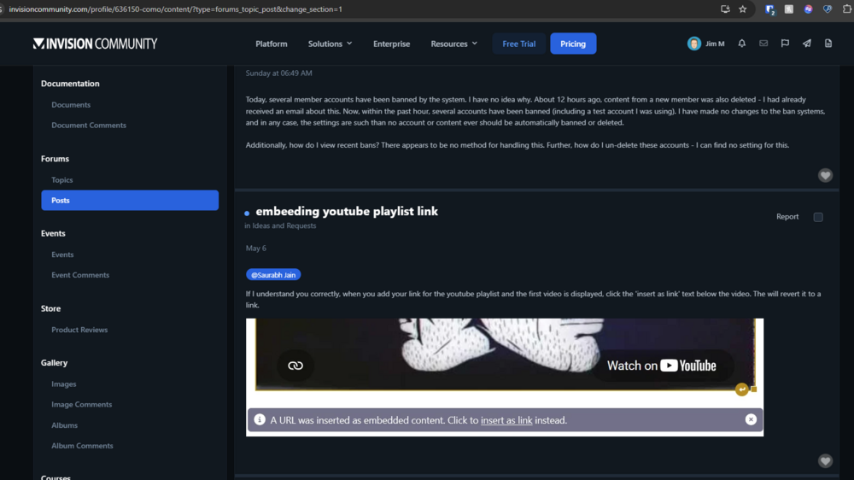
Task: Click the paper plane icon in header
Action: pos(807,44)
